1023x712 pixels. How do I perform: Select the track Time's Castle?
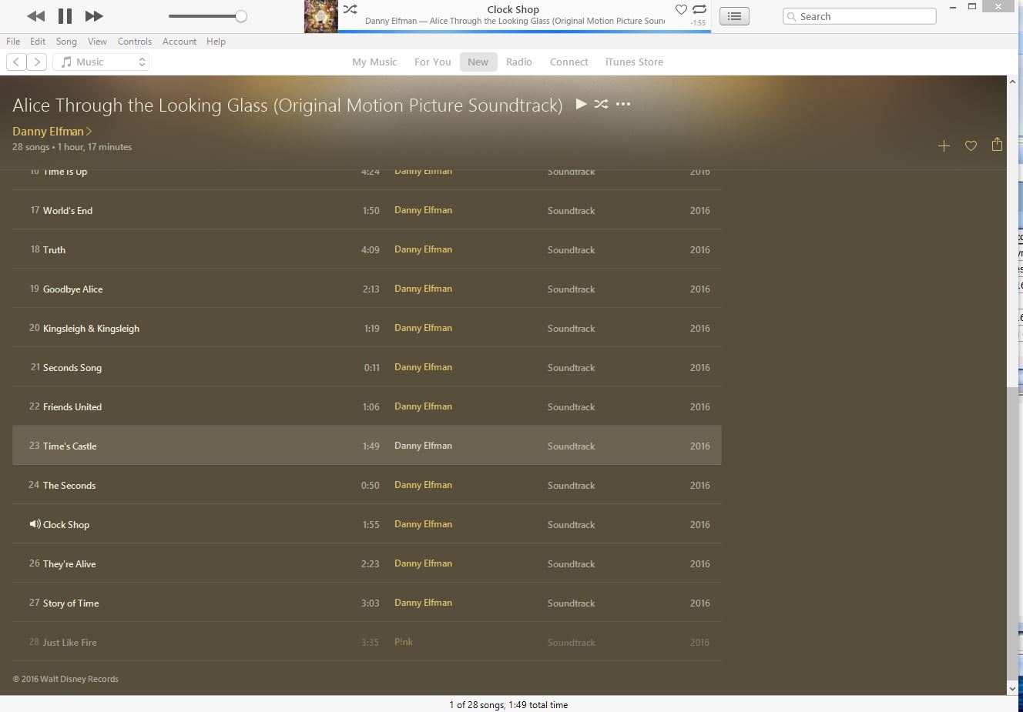[x=367, y=446]
